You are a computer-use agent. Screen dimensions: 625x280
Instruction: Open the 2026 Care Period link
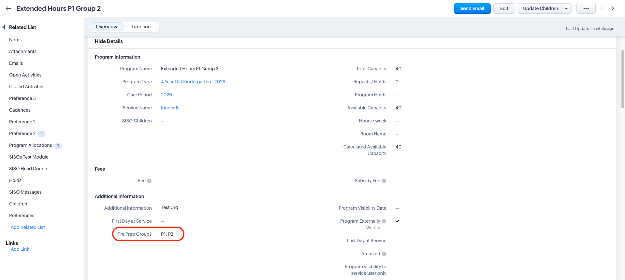click(167, 95)
